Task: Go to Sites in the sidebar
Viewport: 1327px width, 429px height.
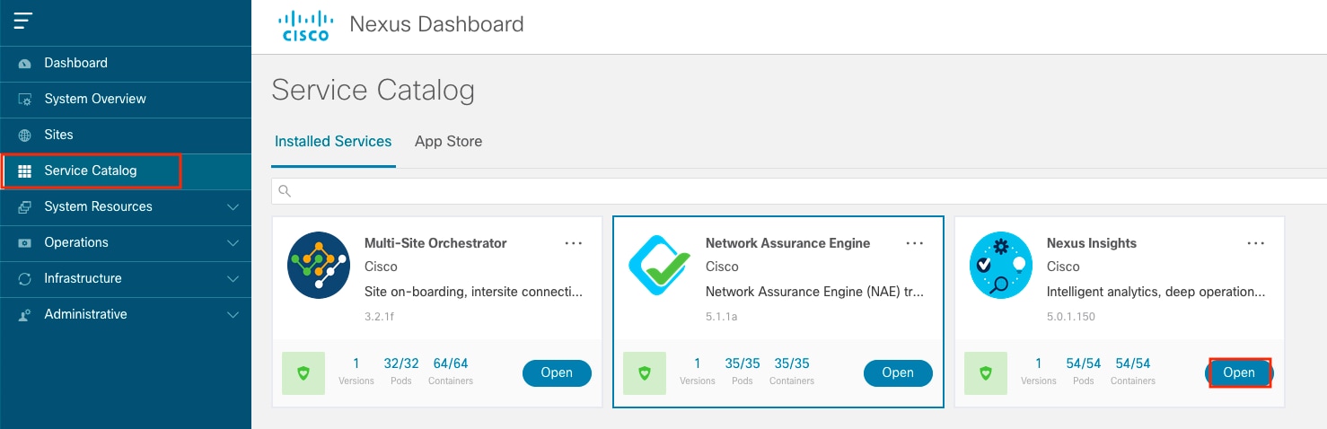Action: click(x=58, y=135)
